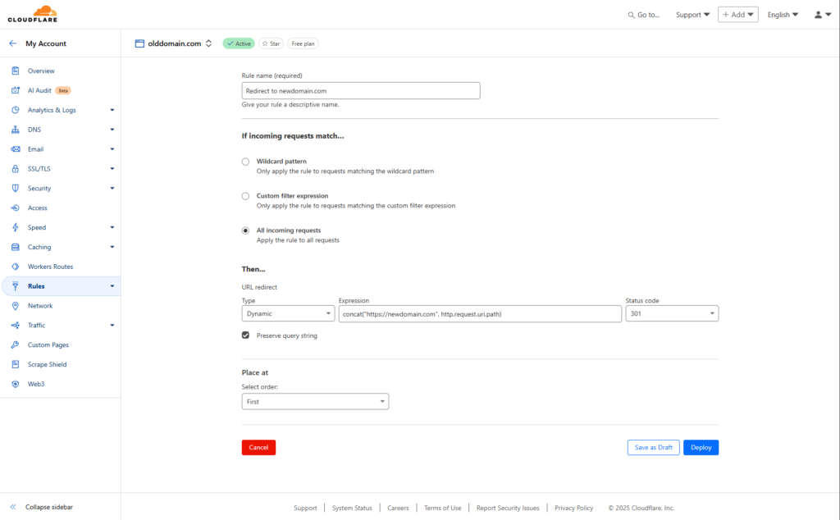Image resolution: width=840 pixels, height=520 pixels.
Task: Expand the Caching submenu arrow
Action: (112, 247)
